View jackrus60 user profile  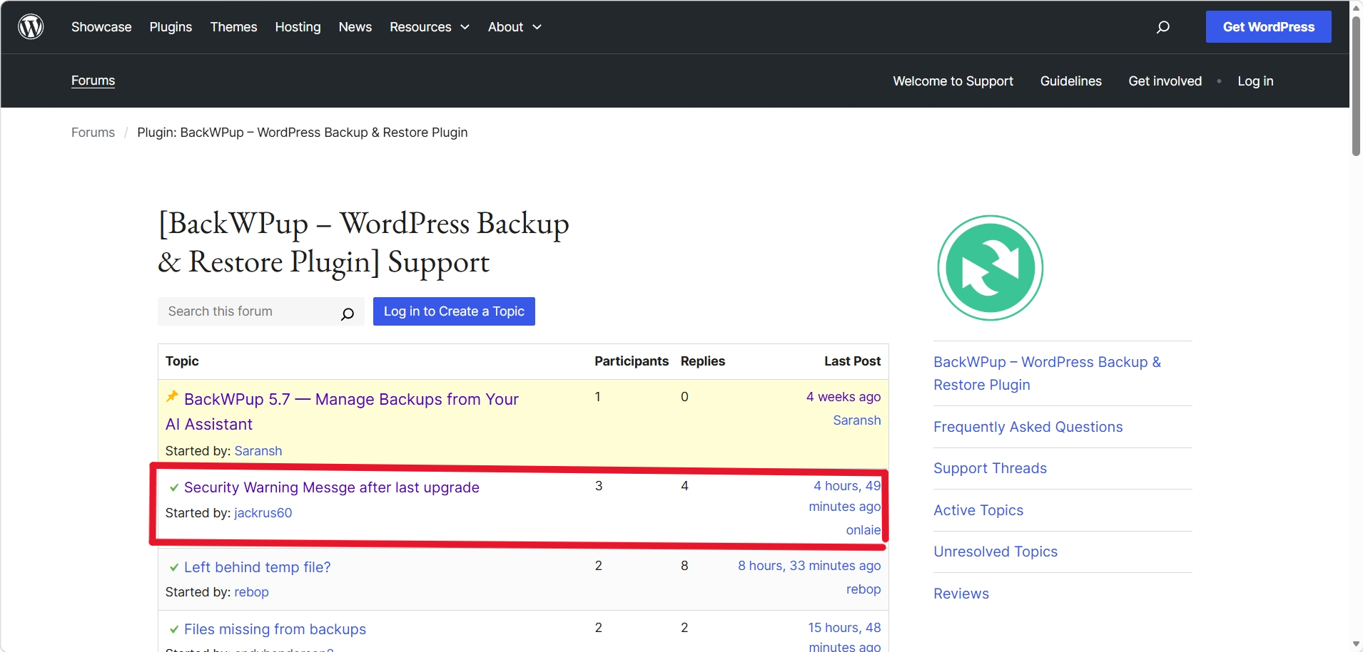263,513
